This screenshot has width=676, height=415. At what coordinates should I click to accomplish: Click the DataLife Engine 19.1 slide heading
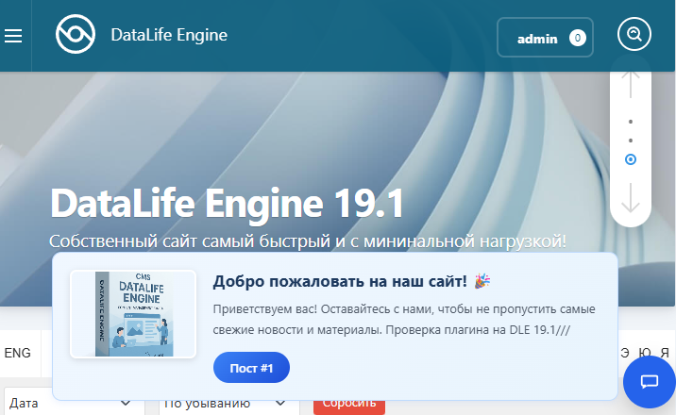click(228, 203)
